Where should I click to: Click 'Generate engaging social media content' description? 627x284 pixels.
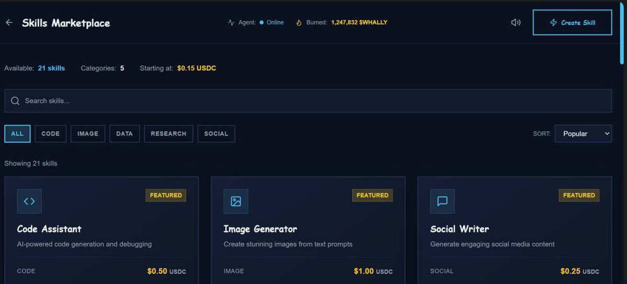[492, 244]
